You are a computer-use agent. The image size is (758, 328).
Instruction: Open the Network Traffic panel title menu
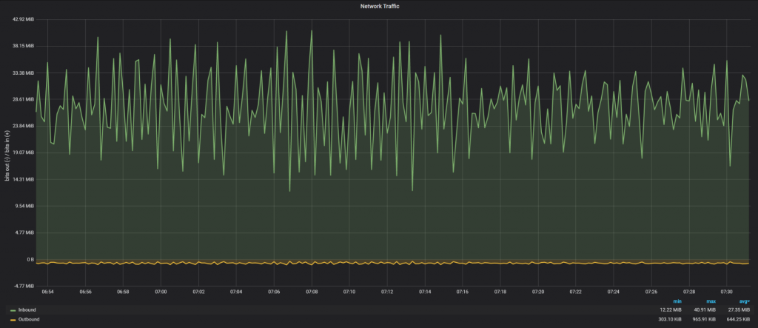[x=379, y=6]
